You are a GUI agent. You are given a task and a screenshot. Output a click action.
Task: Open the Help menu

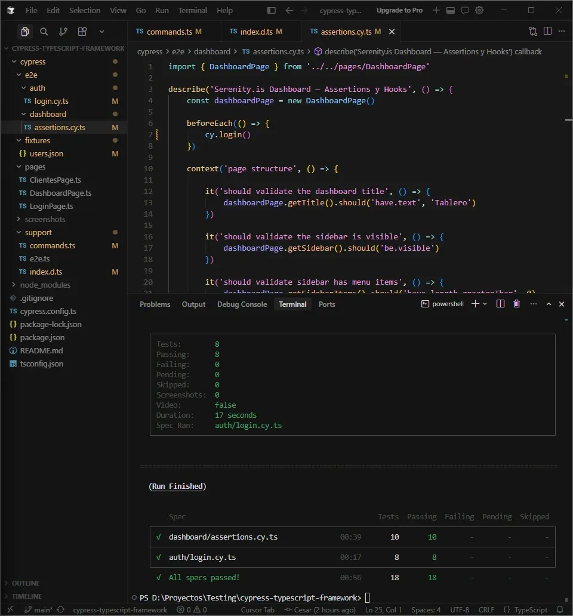(x=224, y=10)
